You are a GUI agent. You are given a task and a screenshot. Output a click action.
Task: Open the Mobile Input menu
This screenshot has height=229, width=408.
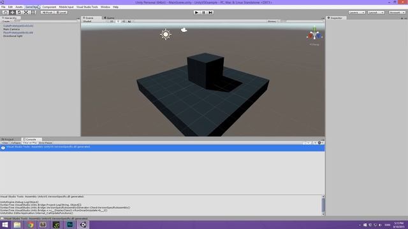(x=66, y=7)
